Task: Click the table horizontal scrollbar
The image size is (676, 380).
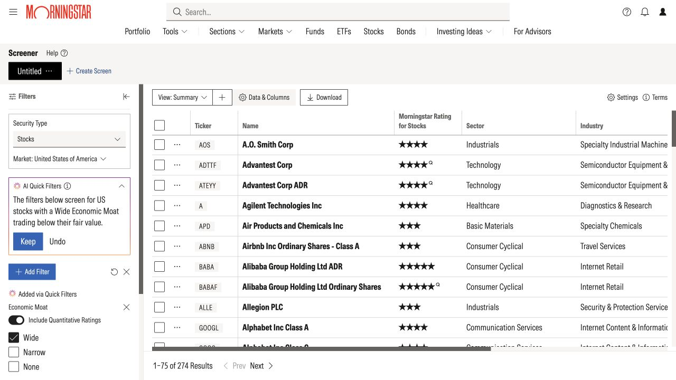Action: pos(321,349)
